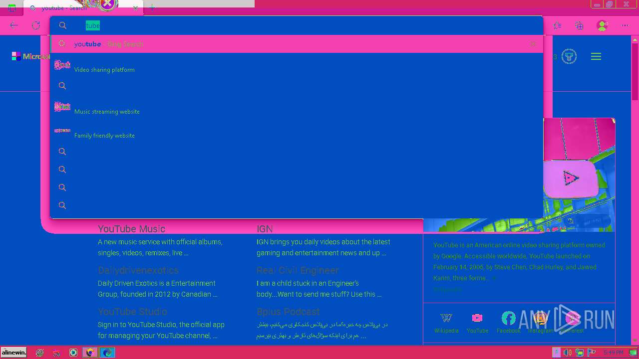Screen dimensions: 639x359
Task: Open the profile avatar icon in the toolbar
Action: tap(603, 25)
